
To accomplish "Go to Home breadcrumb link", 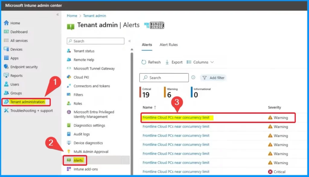I will [x=72, y=16].
